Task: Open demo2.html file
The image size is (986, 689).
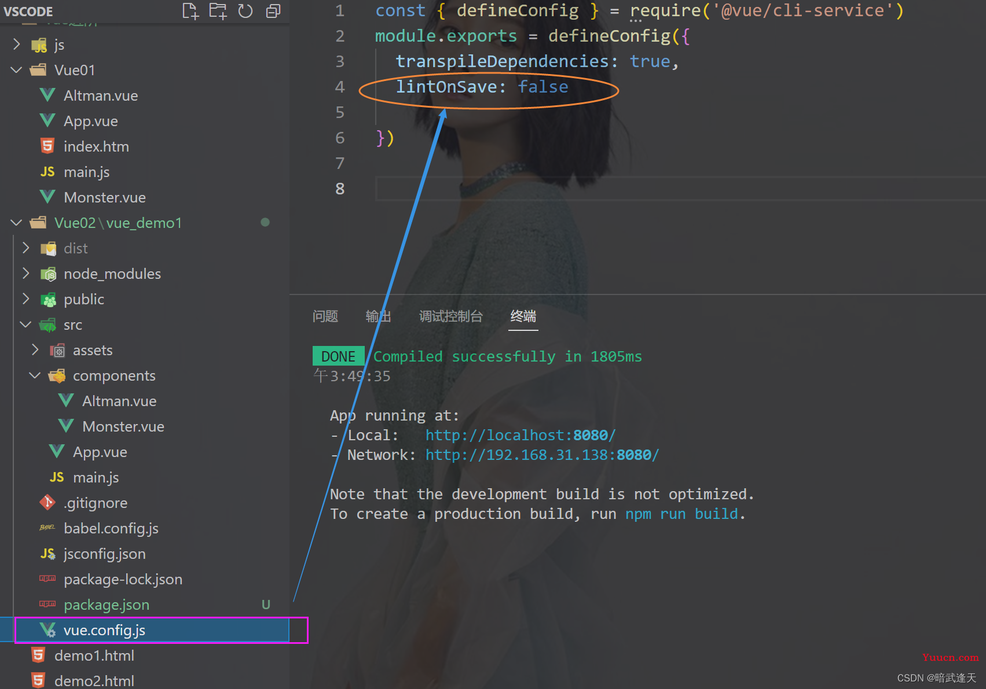Action: [94, 681]
